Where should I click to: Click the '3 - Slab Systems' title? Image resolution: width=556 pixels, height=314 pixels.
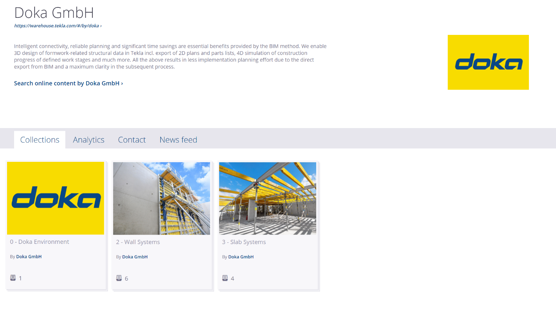pos(244,242)
